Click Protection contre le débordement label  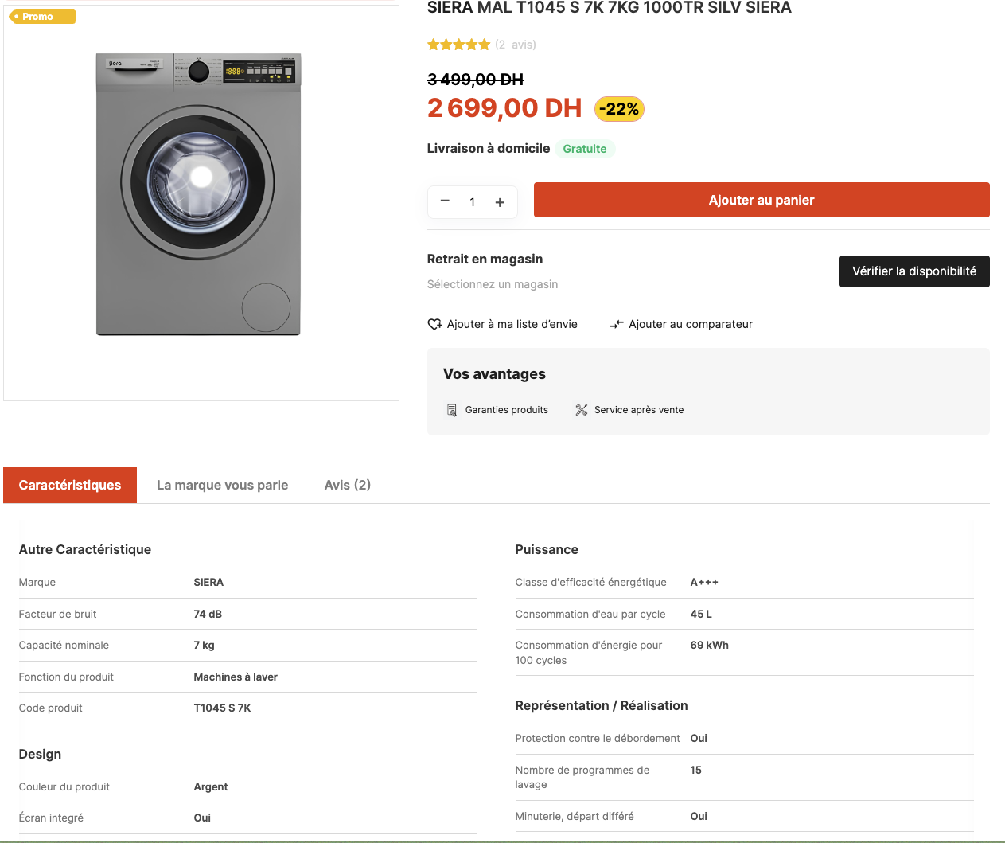(598, 738)
